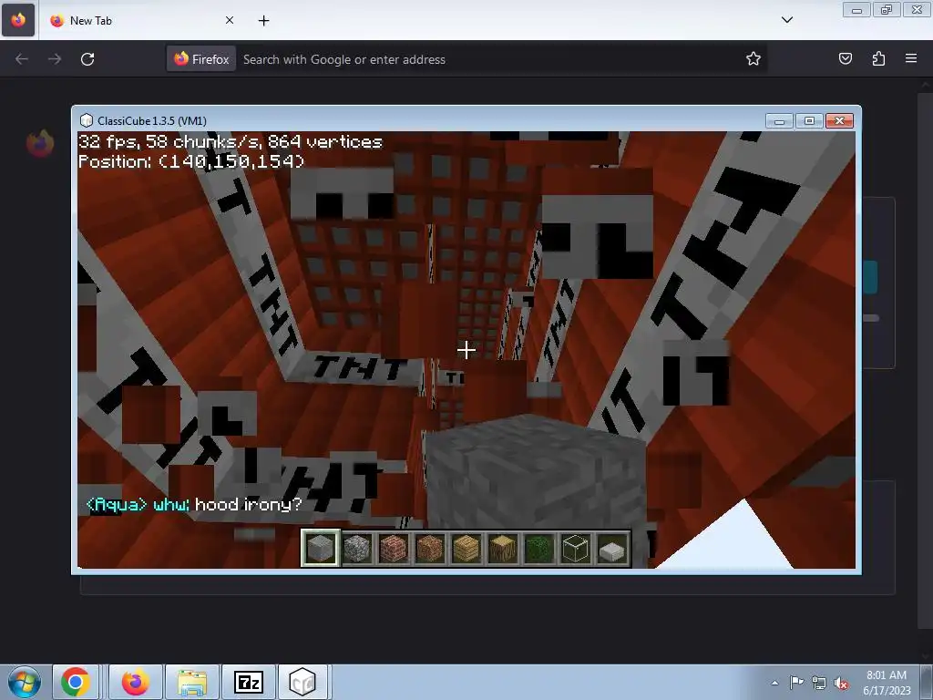The width and height of the screenshot is (933, 700).
Task: Click the muted volume tray icon
Action: [841, 683]
